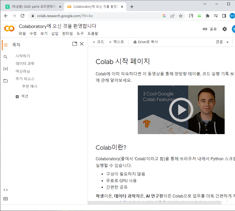Click the Google icon in address bar

tap(164, 16)
